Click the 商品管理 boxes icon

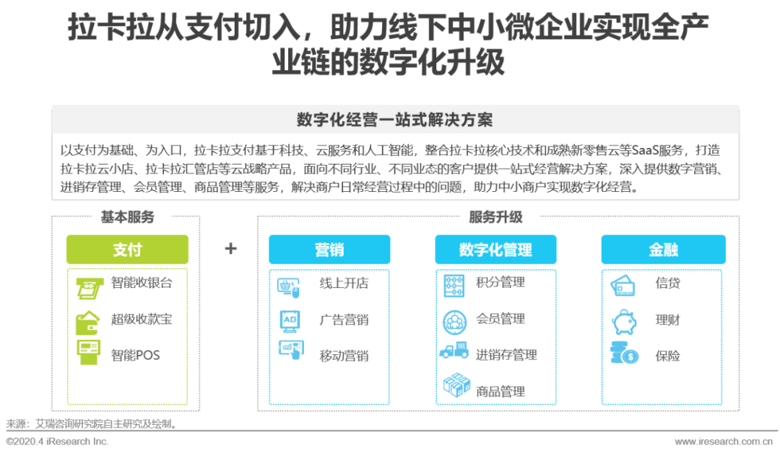point(456,385)
